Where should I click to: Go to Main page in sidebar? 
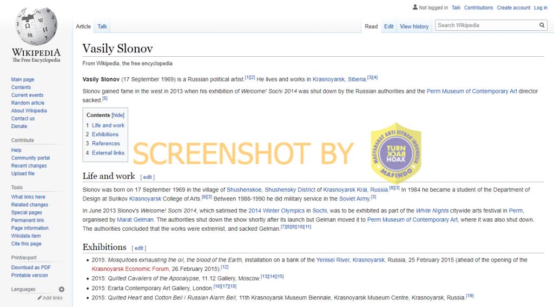(x=23, y=80)
